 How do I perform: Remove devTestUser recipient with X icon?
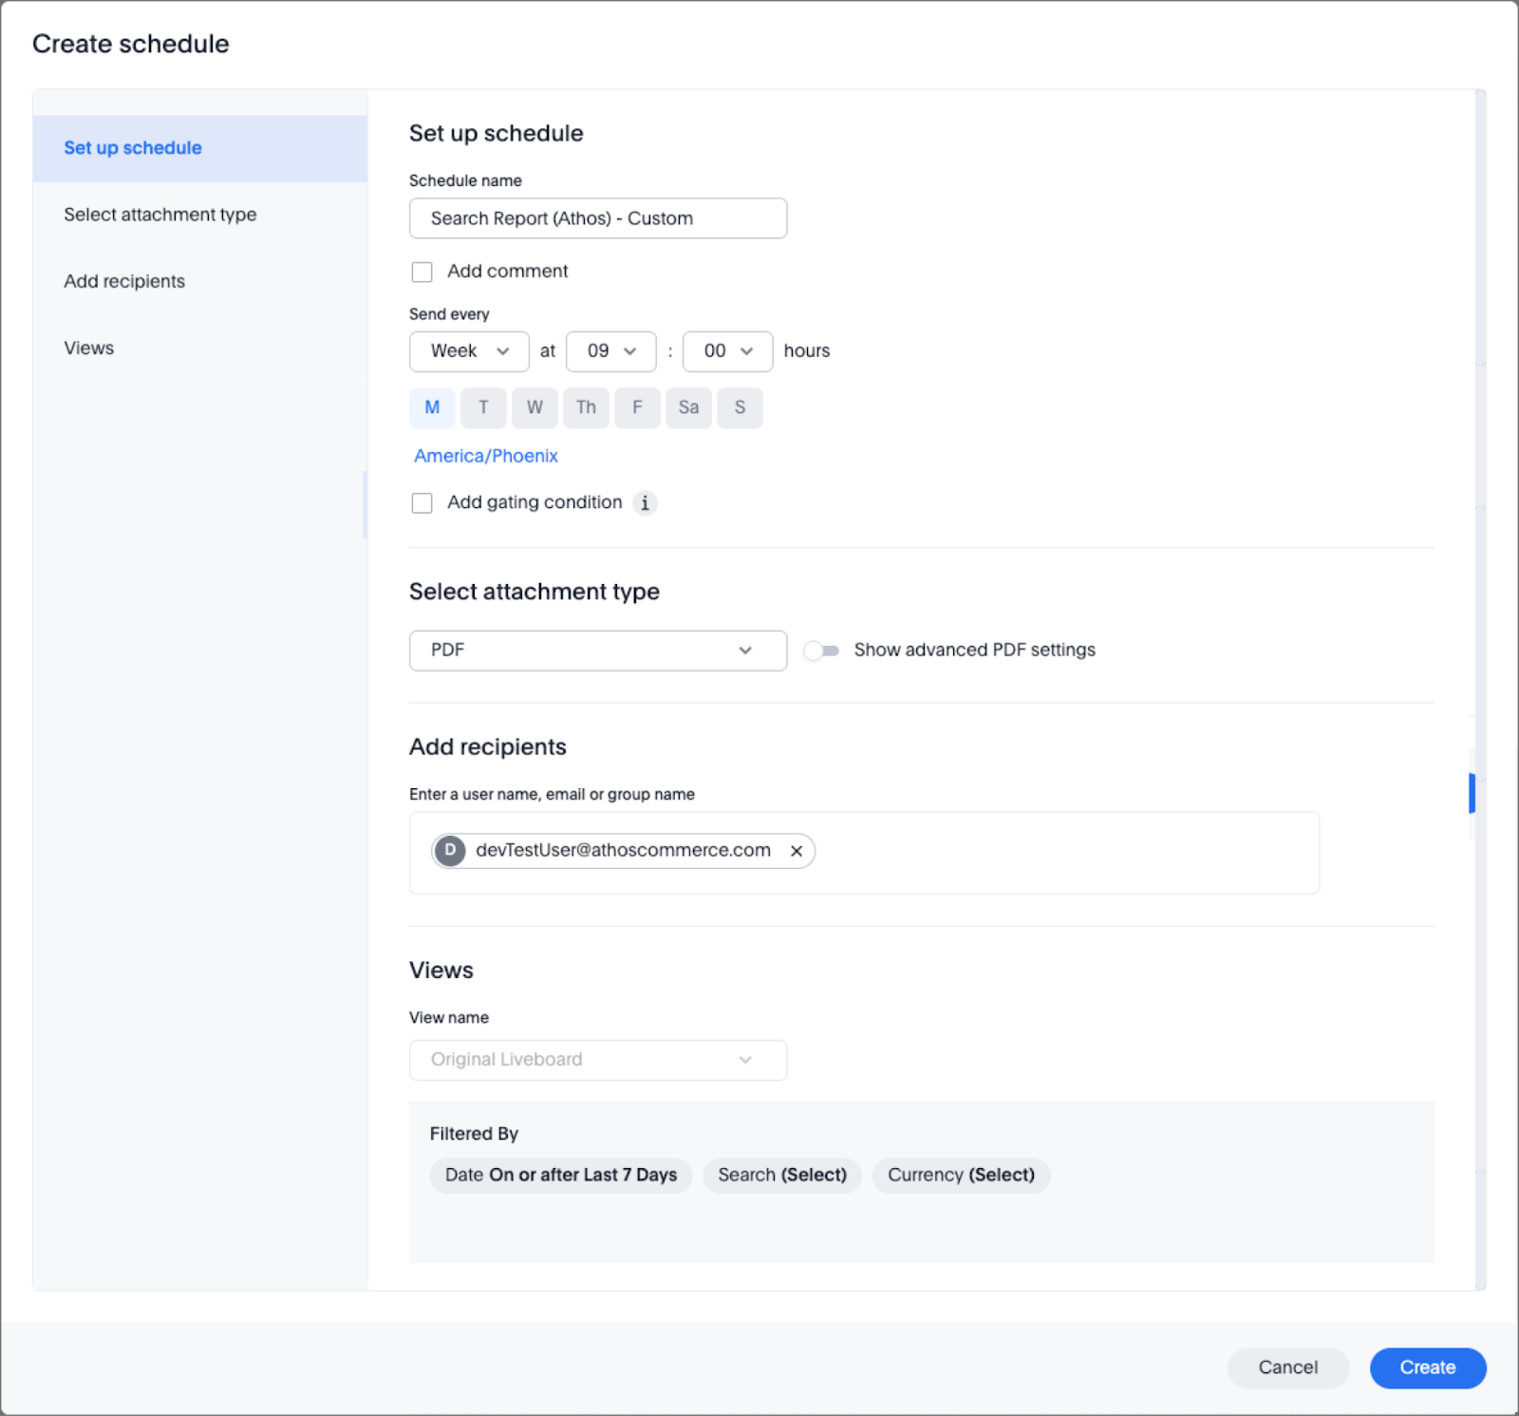pyautogui.click(x=797, y=851)
